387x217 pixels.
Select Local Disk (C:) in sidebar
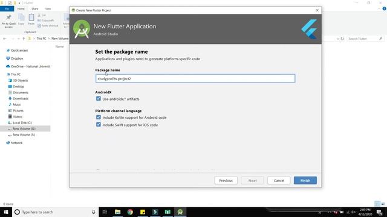22,123
